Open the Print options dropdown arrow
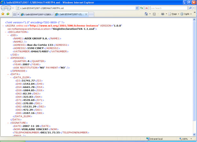This screenshot has width=197, height=142. (x=166, y=14)
